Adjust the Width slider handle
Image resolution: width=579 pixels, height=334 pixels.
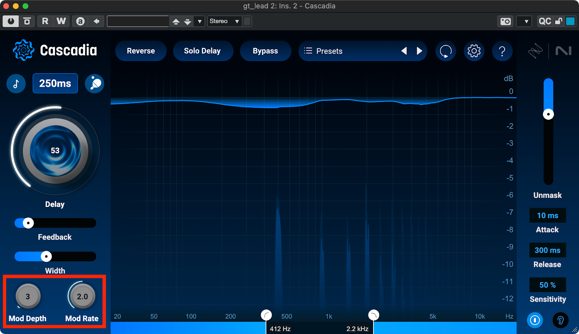click(x=46, y=257)
